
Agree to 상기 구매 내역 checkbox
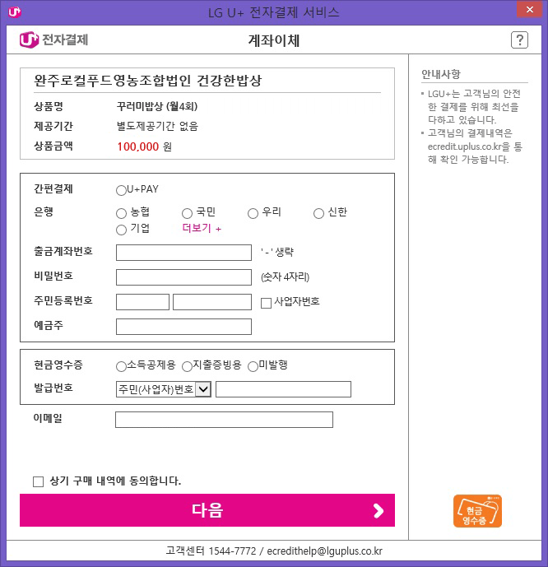point(38,481)
